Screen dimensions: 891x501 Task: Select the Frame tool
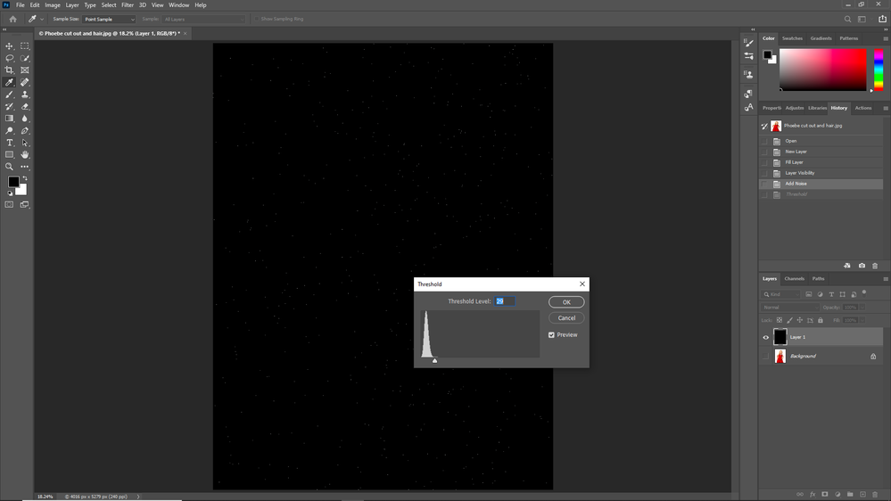[24, 70]
